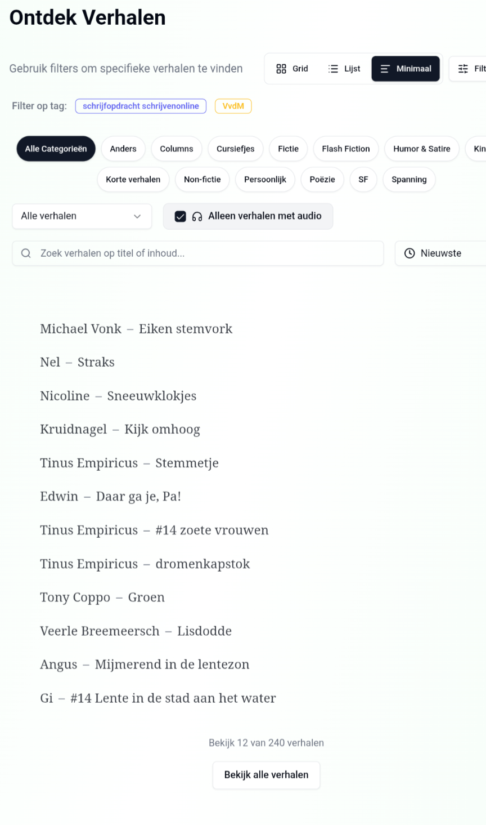Click the clock icon beside Nieuwste
The width and height of the screenshot is (486, 825).
pos(409,253)
